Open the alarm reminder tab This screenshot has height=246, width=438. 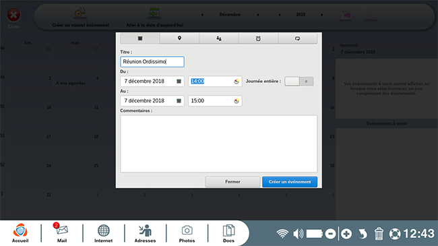click(x=258, y=38)
